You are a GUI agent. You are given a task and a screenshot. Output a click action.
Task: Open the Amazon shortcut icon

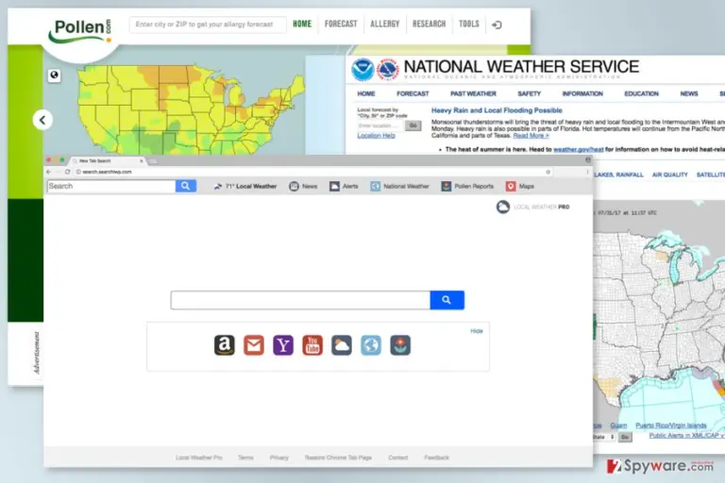(225, 345)
